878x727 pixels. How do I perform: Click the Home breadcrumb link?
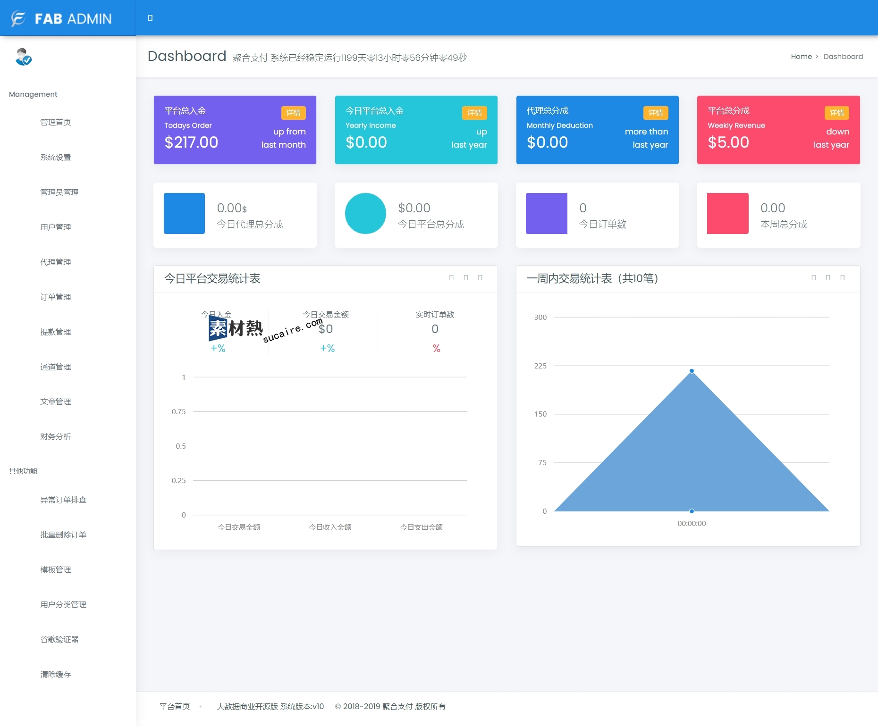click(x=801, y=57)
